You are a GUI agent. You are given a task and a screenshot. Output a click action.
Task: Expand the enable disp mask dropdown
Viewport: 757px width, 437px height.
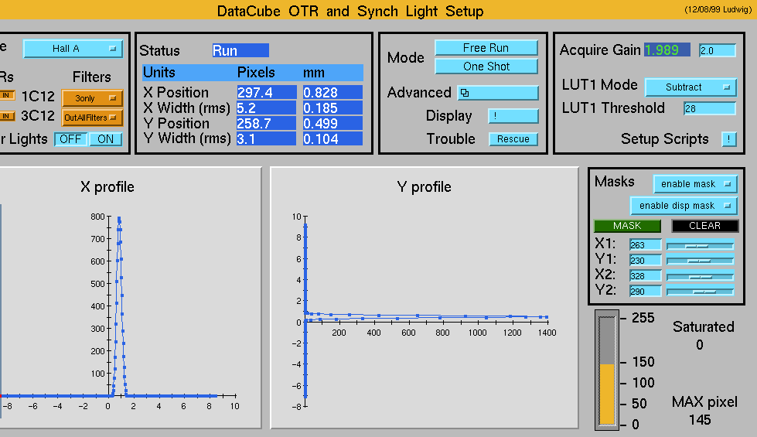[x=684, y=206]
